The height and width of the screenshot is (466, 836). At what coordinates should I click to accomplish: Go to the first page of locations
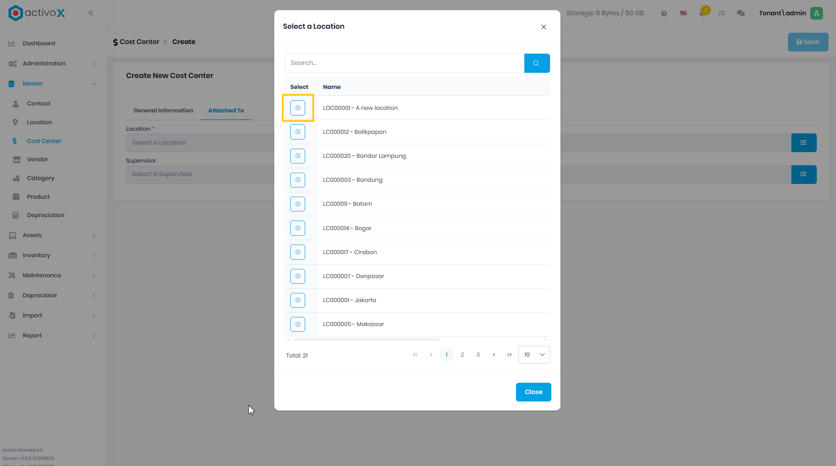pyautogui.click(x=415, y=355)
